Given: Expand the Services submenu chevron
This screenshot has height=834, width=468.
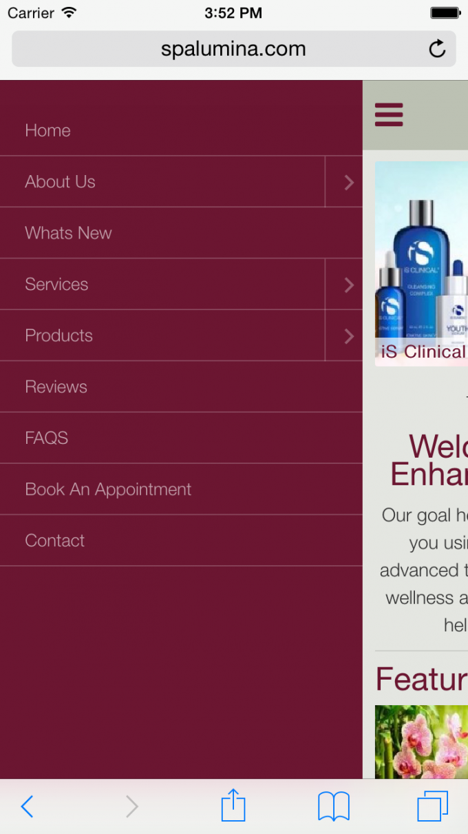Looking at the screenshot, I should pos(344,285).
